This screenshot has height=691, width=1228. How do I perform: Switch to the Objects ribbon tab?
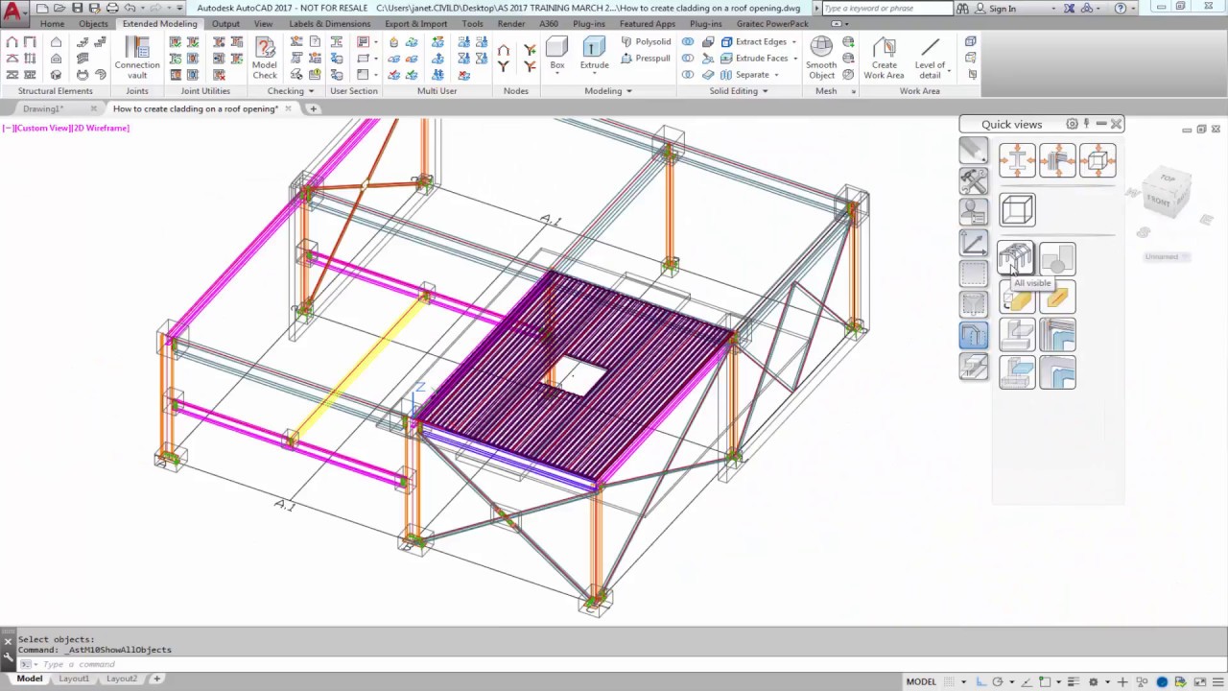pyautogui.click(x=93, y=24)
